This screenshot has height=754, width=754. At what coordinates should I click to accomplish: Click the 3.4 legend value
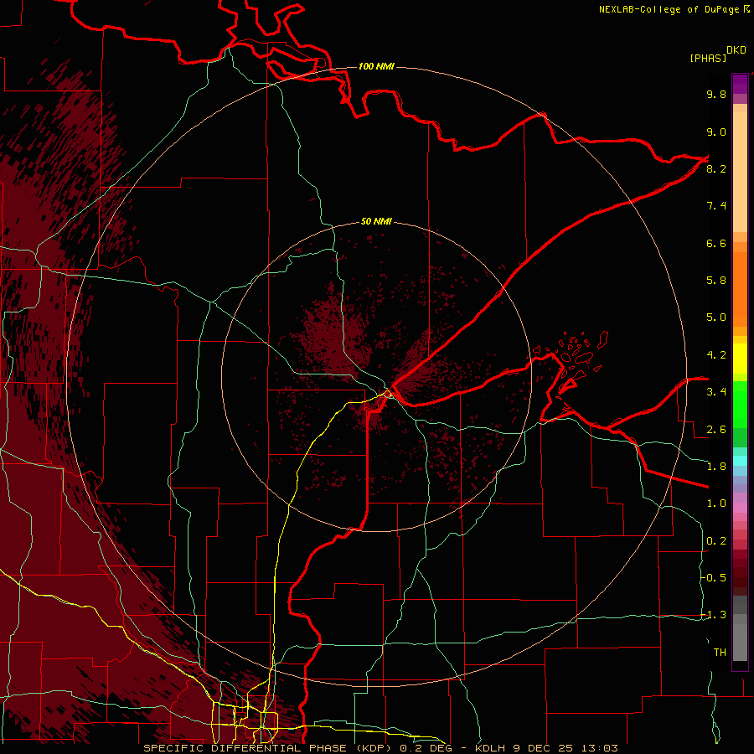716,392
